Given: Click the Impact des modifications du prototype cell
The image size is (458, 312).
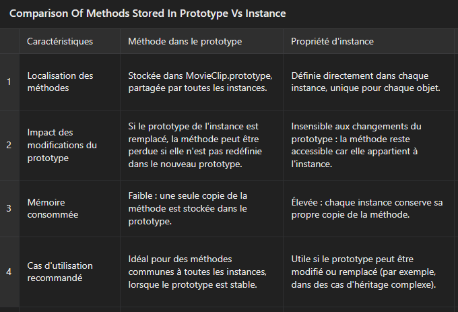Looking at the screenshot, I should (x=69, y=145).
